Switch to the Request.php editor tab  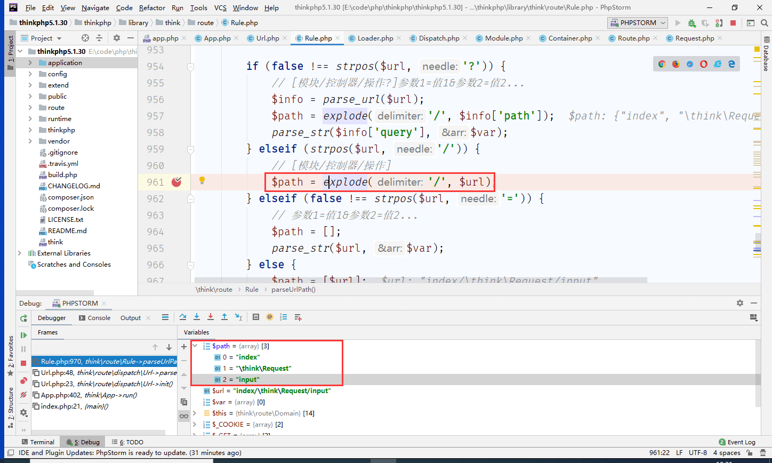coord(694,38)
